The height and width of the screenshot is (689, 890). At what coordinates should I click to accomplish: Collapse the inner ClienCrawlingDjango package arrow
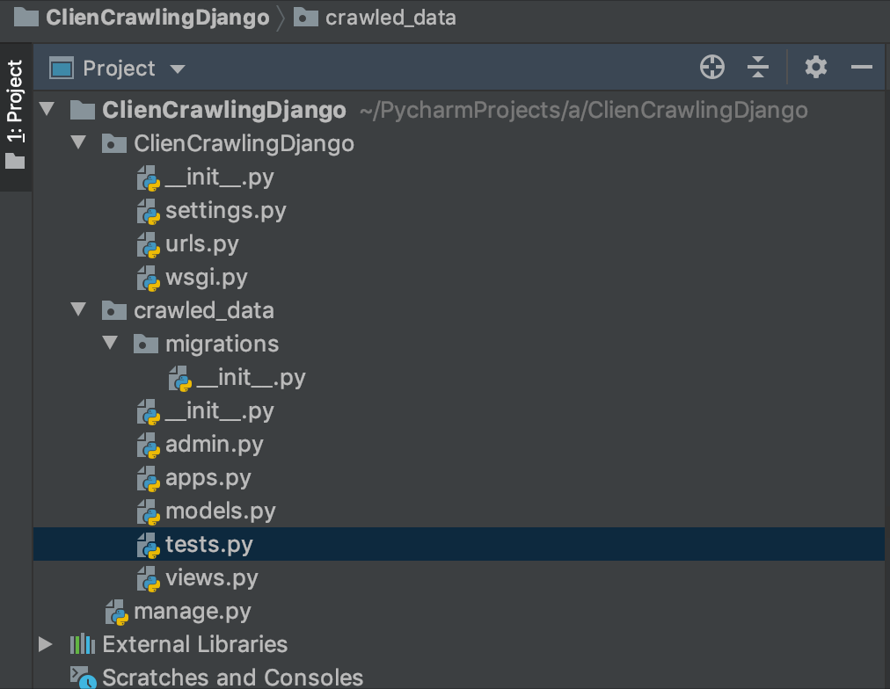point(78,142)
